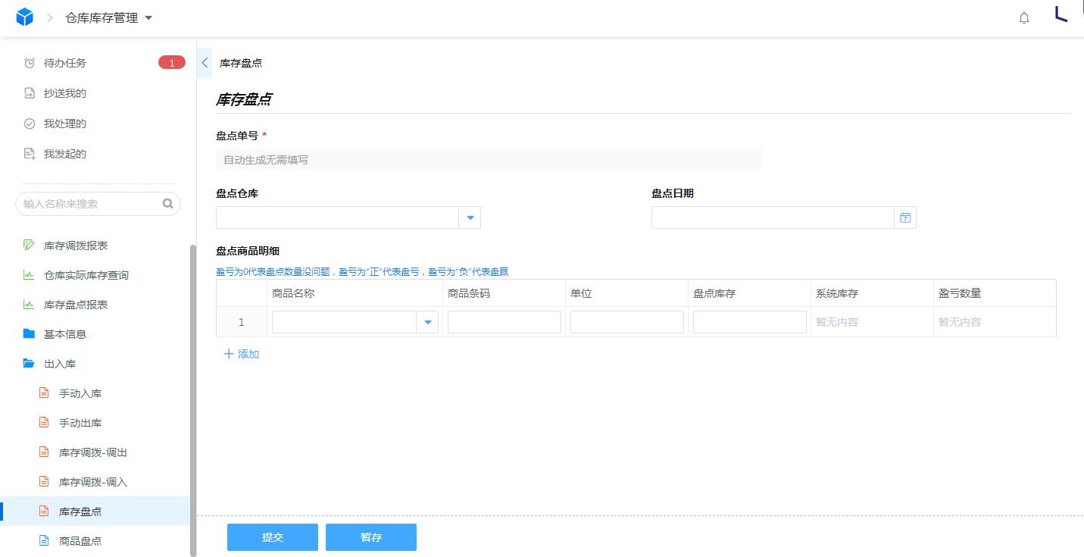
Task: Click the 商品条码 input field
Action: tap(504, 321)
